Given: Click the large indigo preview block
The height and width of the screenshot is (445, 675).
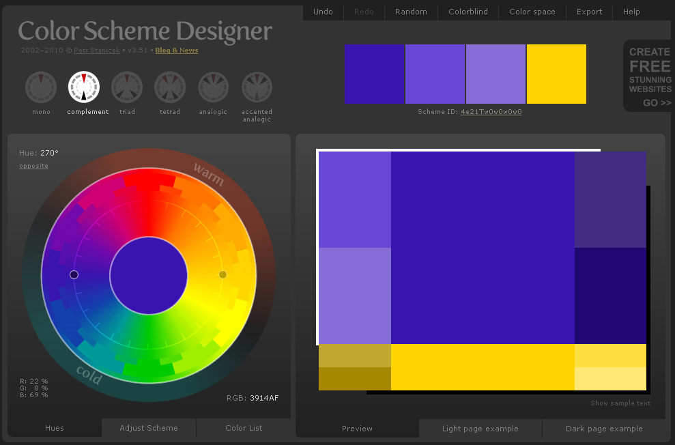Looking at the screenshot, I should pos(483,248).
